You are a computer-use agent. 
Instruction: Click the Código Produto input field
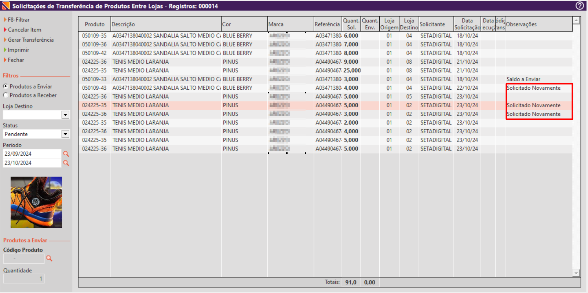tap(24, 259)
